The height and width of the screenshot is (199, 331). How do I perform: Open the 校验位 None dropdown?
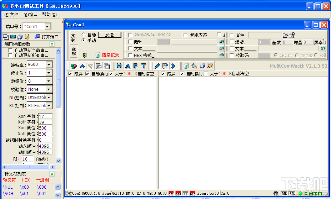(49, 89)
